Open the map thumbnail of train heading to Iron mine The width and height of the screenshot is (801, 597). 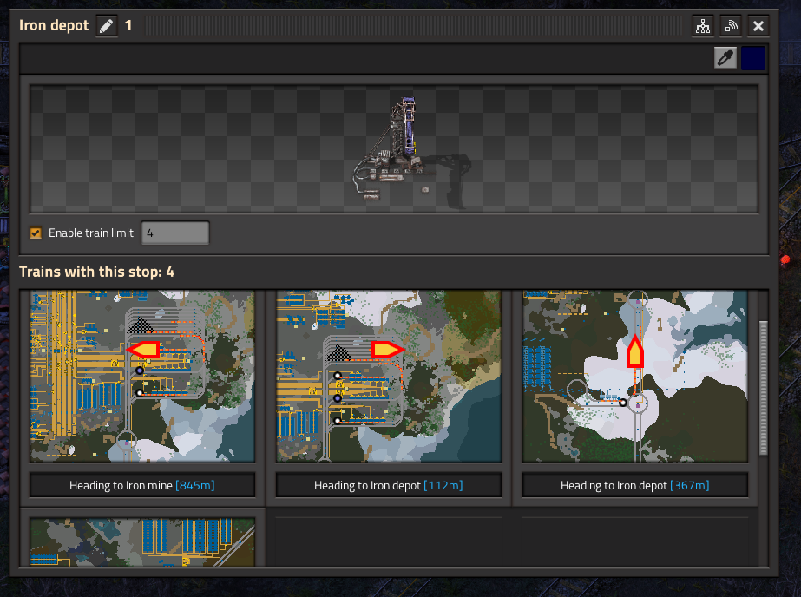pos(142,376)
